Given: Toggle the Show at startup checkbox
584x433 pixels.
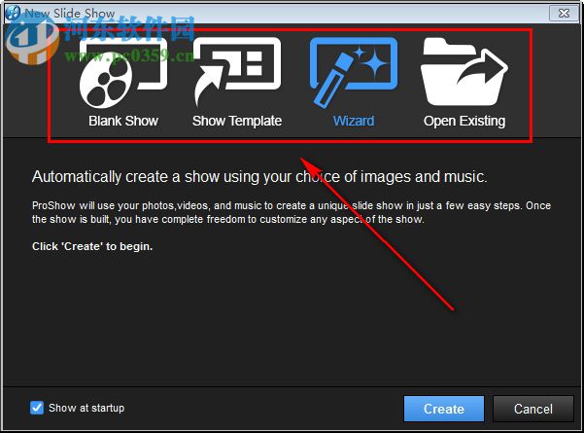Looking at the screenshot, I should pos(37,408).
